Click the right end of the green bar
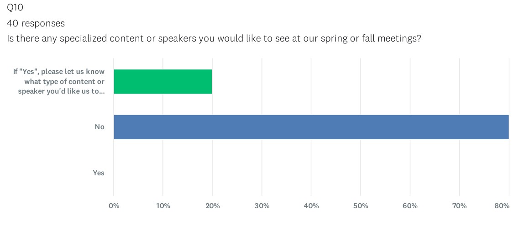This screenshot has width=524, height=226. click(x=210, y=82)
